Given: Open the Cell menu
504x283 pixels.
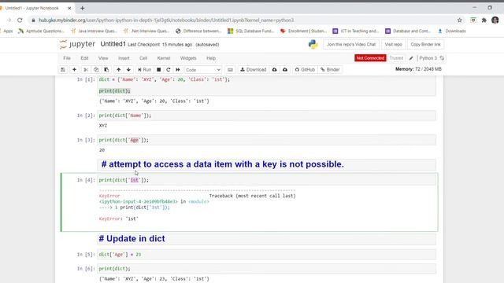Looking at the screenshot, I should [143, 58].
